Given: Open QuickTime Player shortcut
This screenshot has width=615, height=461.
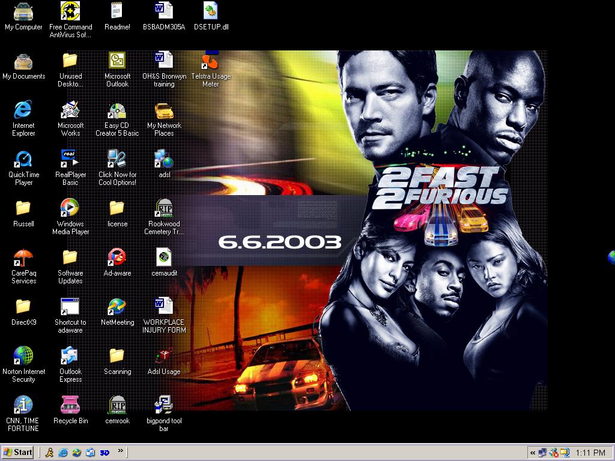Looking at the screenshot, I should point(23,160).
